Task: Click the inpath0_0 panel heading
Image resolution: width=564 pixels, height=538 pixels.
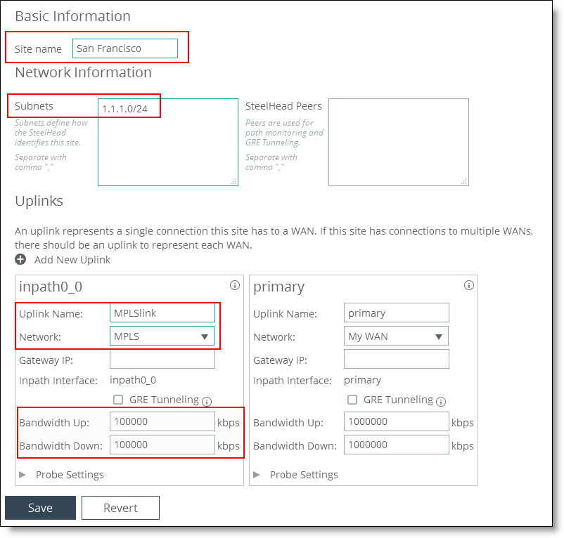Action: click(51, 287)
